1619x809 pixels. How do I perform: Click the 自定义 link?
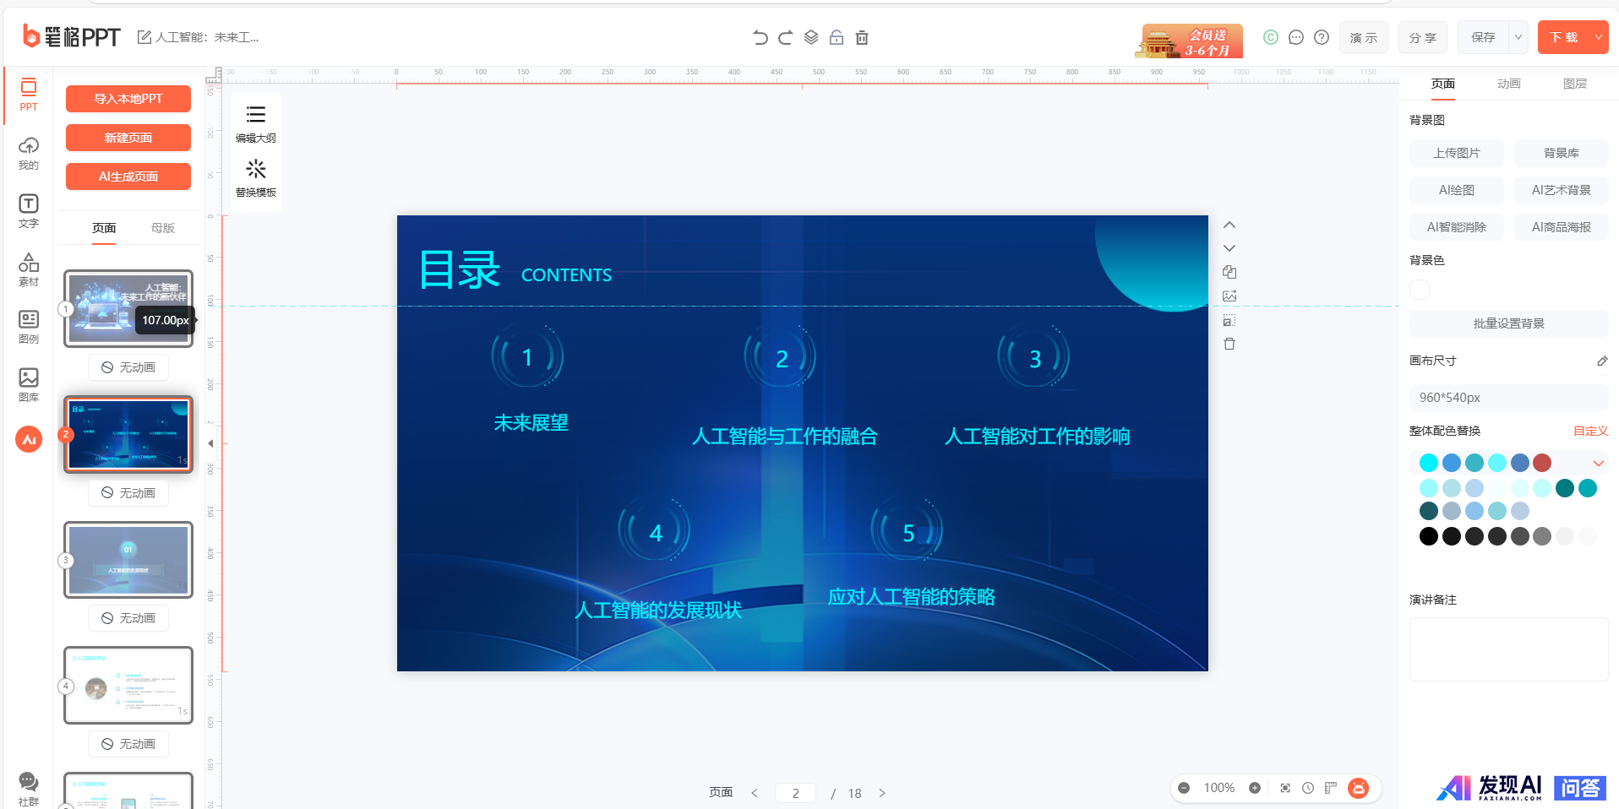click(x=1591, y=431)
